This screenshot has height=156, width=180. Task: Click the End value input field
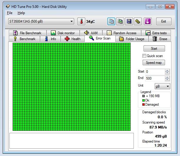click(155, 78)
